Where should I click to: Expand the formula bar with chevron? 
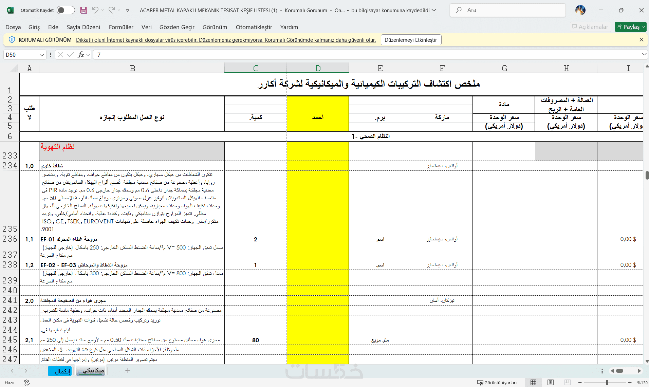pos(644,54)
